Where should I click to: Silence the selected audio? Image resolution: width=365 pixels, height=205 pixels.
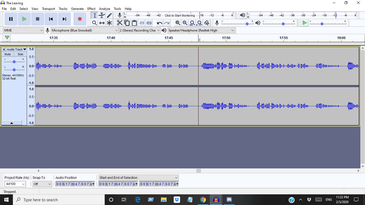point(149,23)
